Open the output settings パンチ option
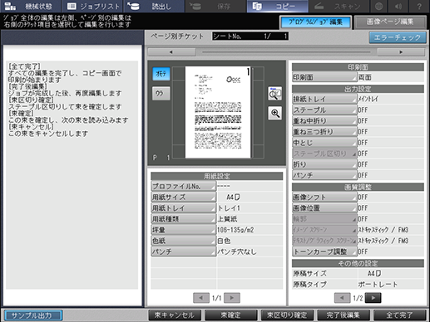430x322 pixels. tap(324, 175)
